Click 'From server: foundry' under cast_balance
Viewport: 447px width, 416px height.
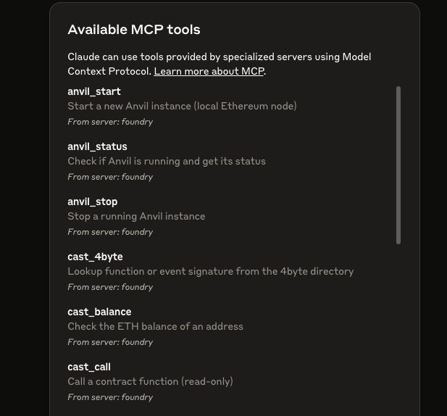click(110, 342)
